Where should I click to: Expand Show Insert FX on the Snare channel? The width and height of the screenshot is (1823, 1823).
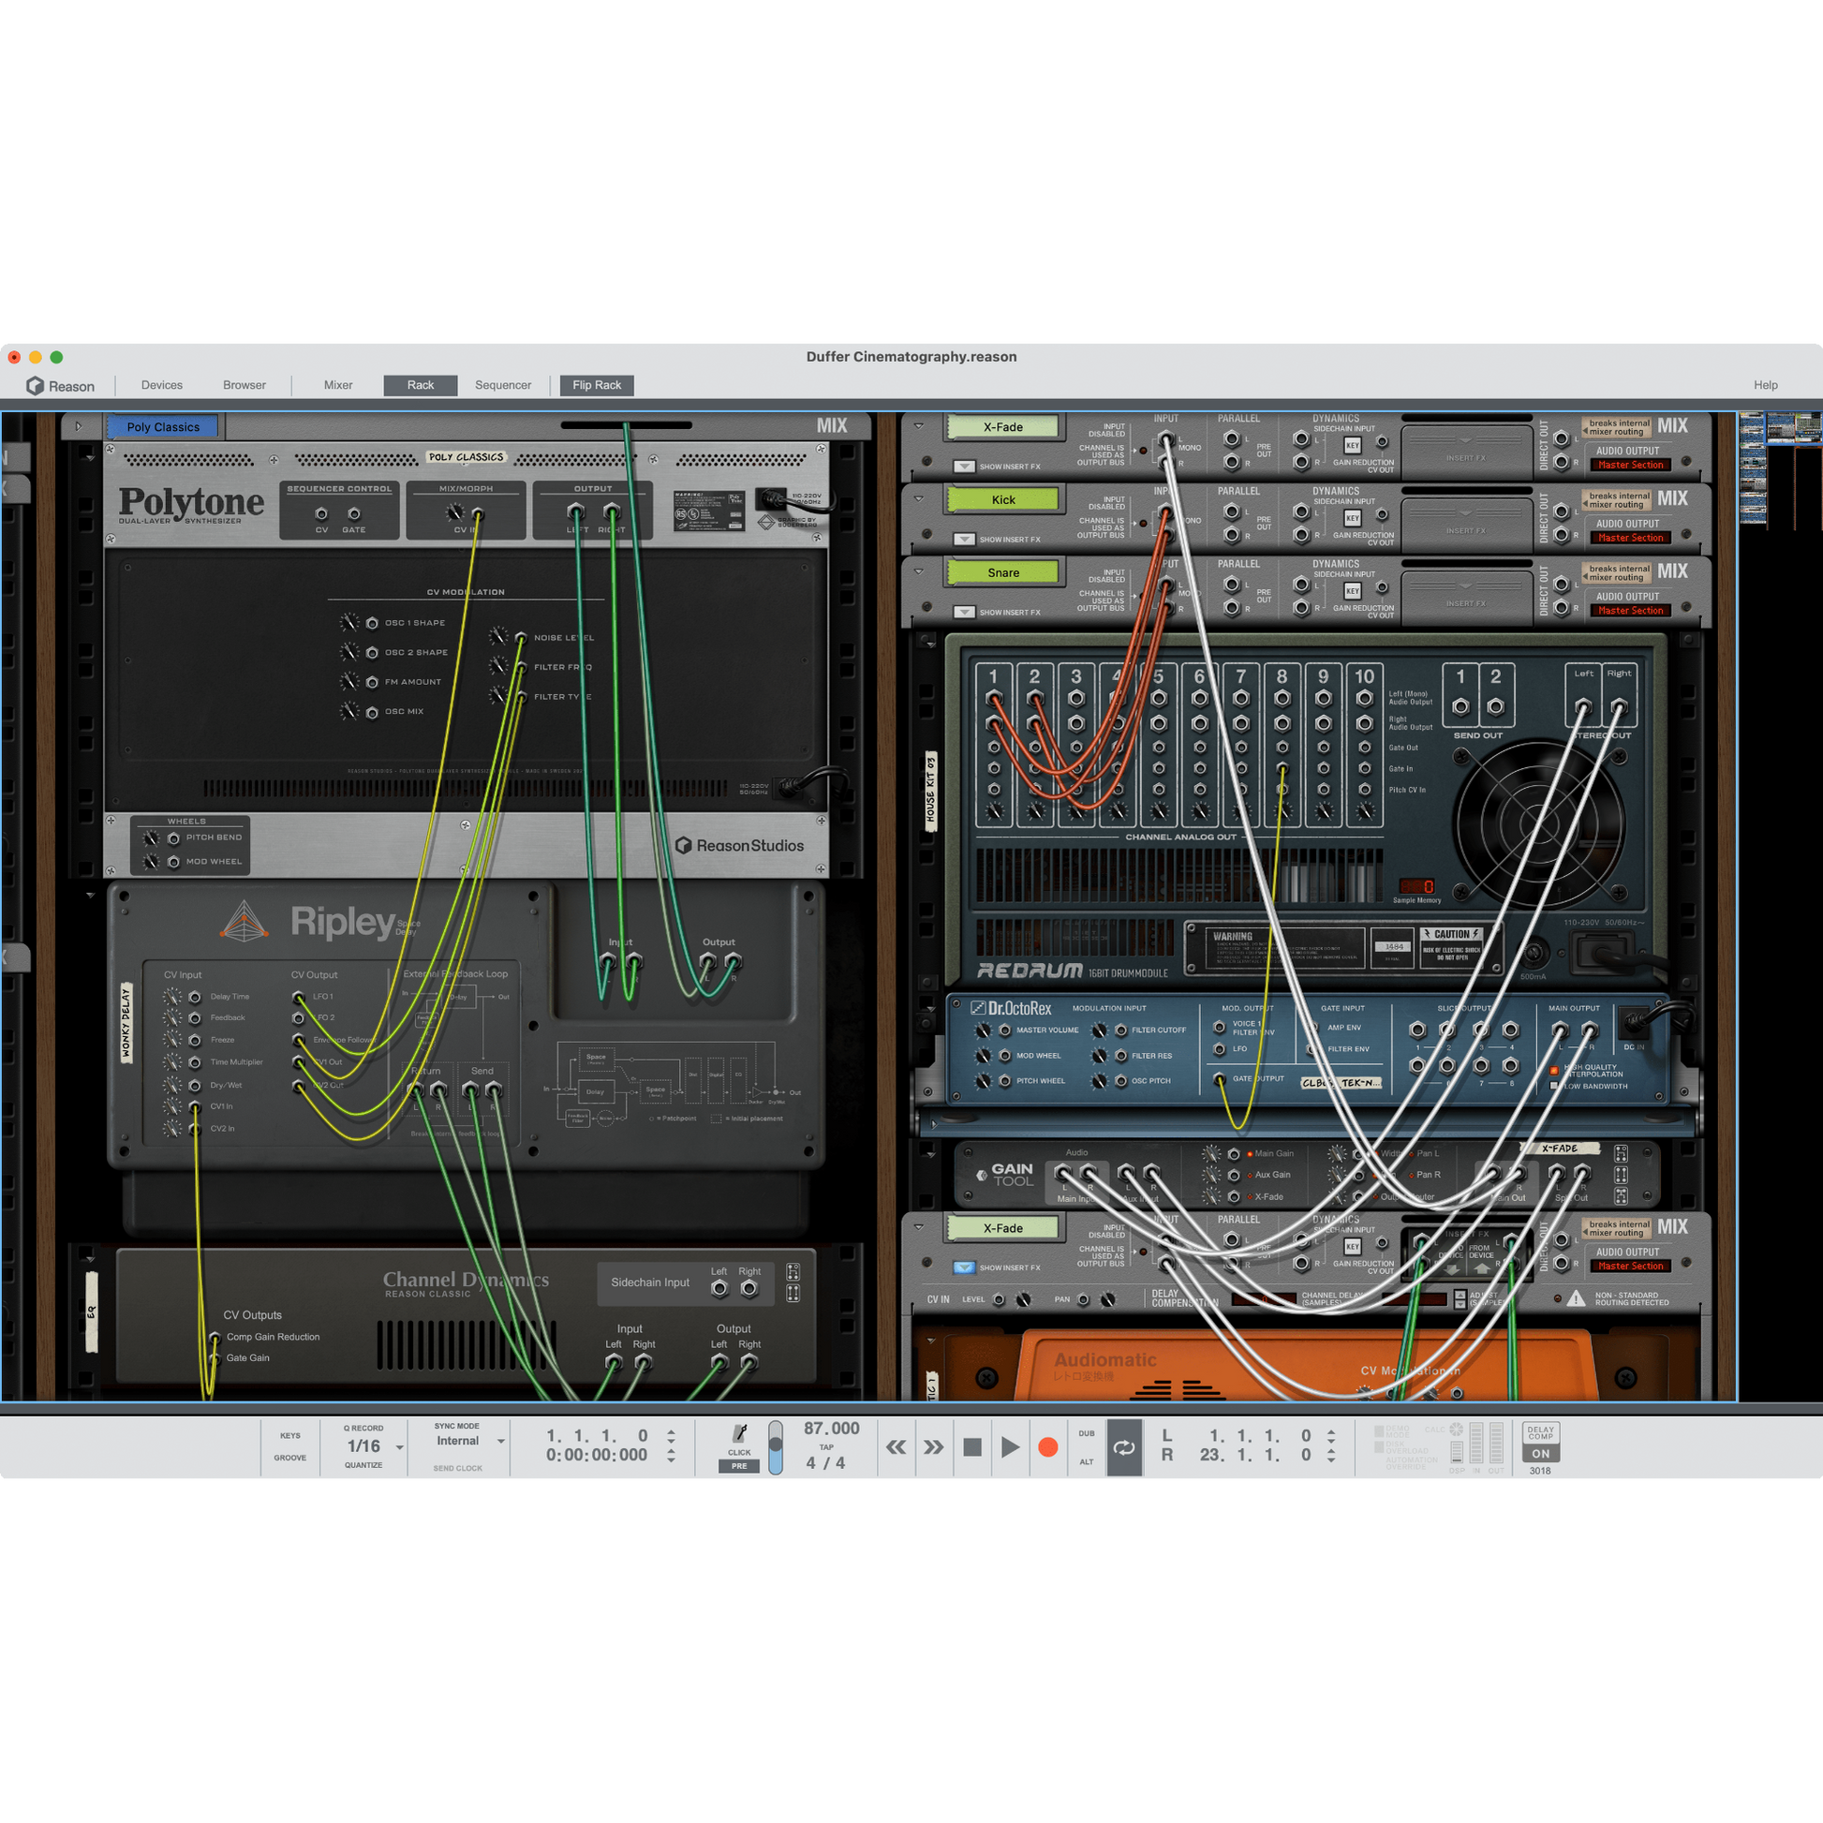(964, 612)
